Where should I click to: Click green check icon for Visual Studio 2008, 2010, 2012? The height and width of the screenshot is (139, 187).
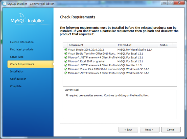(66, 50)
